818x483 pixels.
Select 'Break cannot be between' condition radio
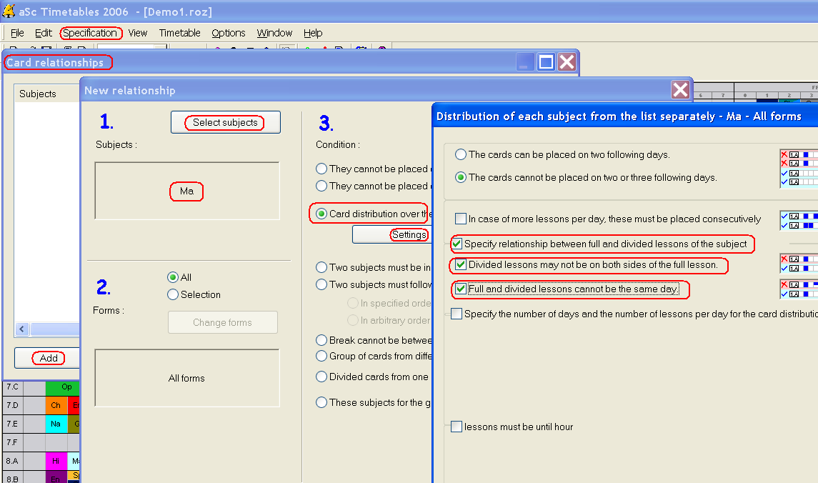[321, 341]
